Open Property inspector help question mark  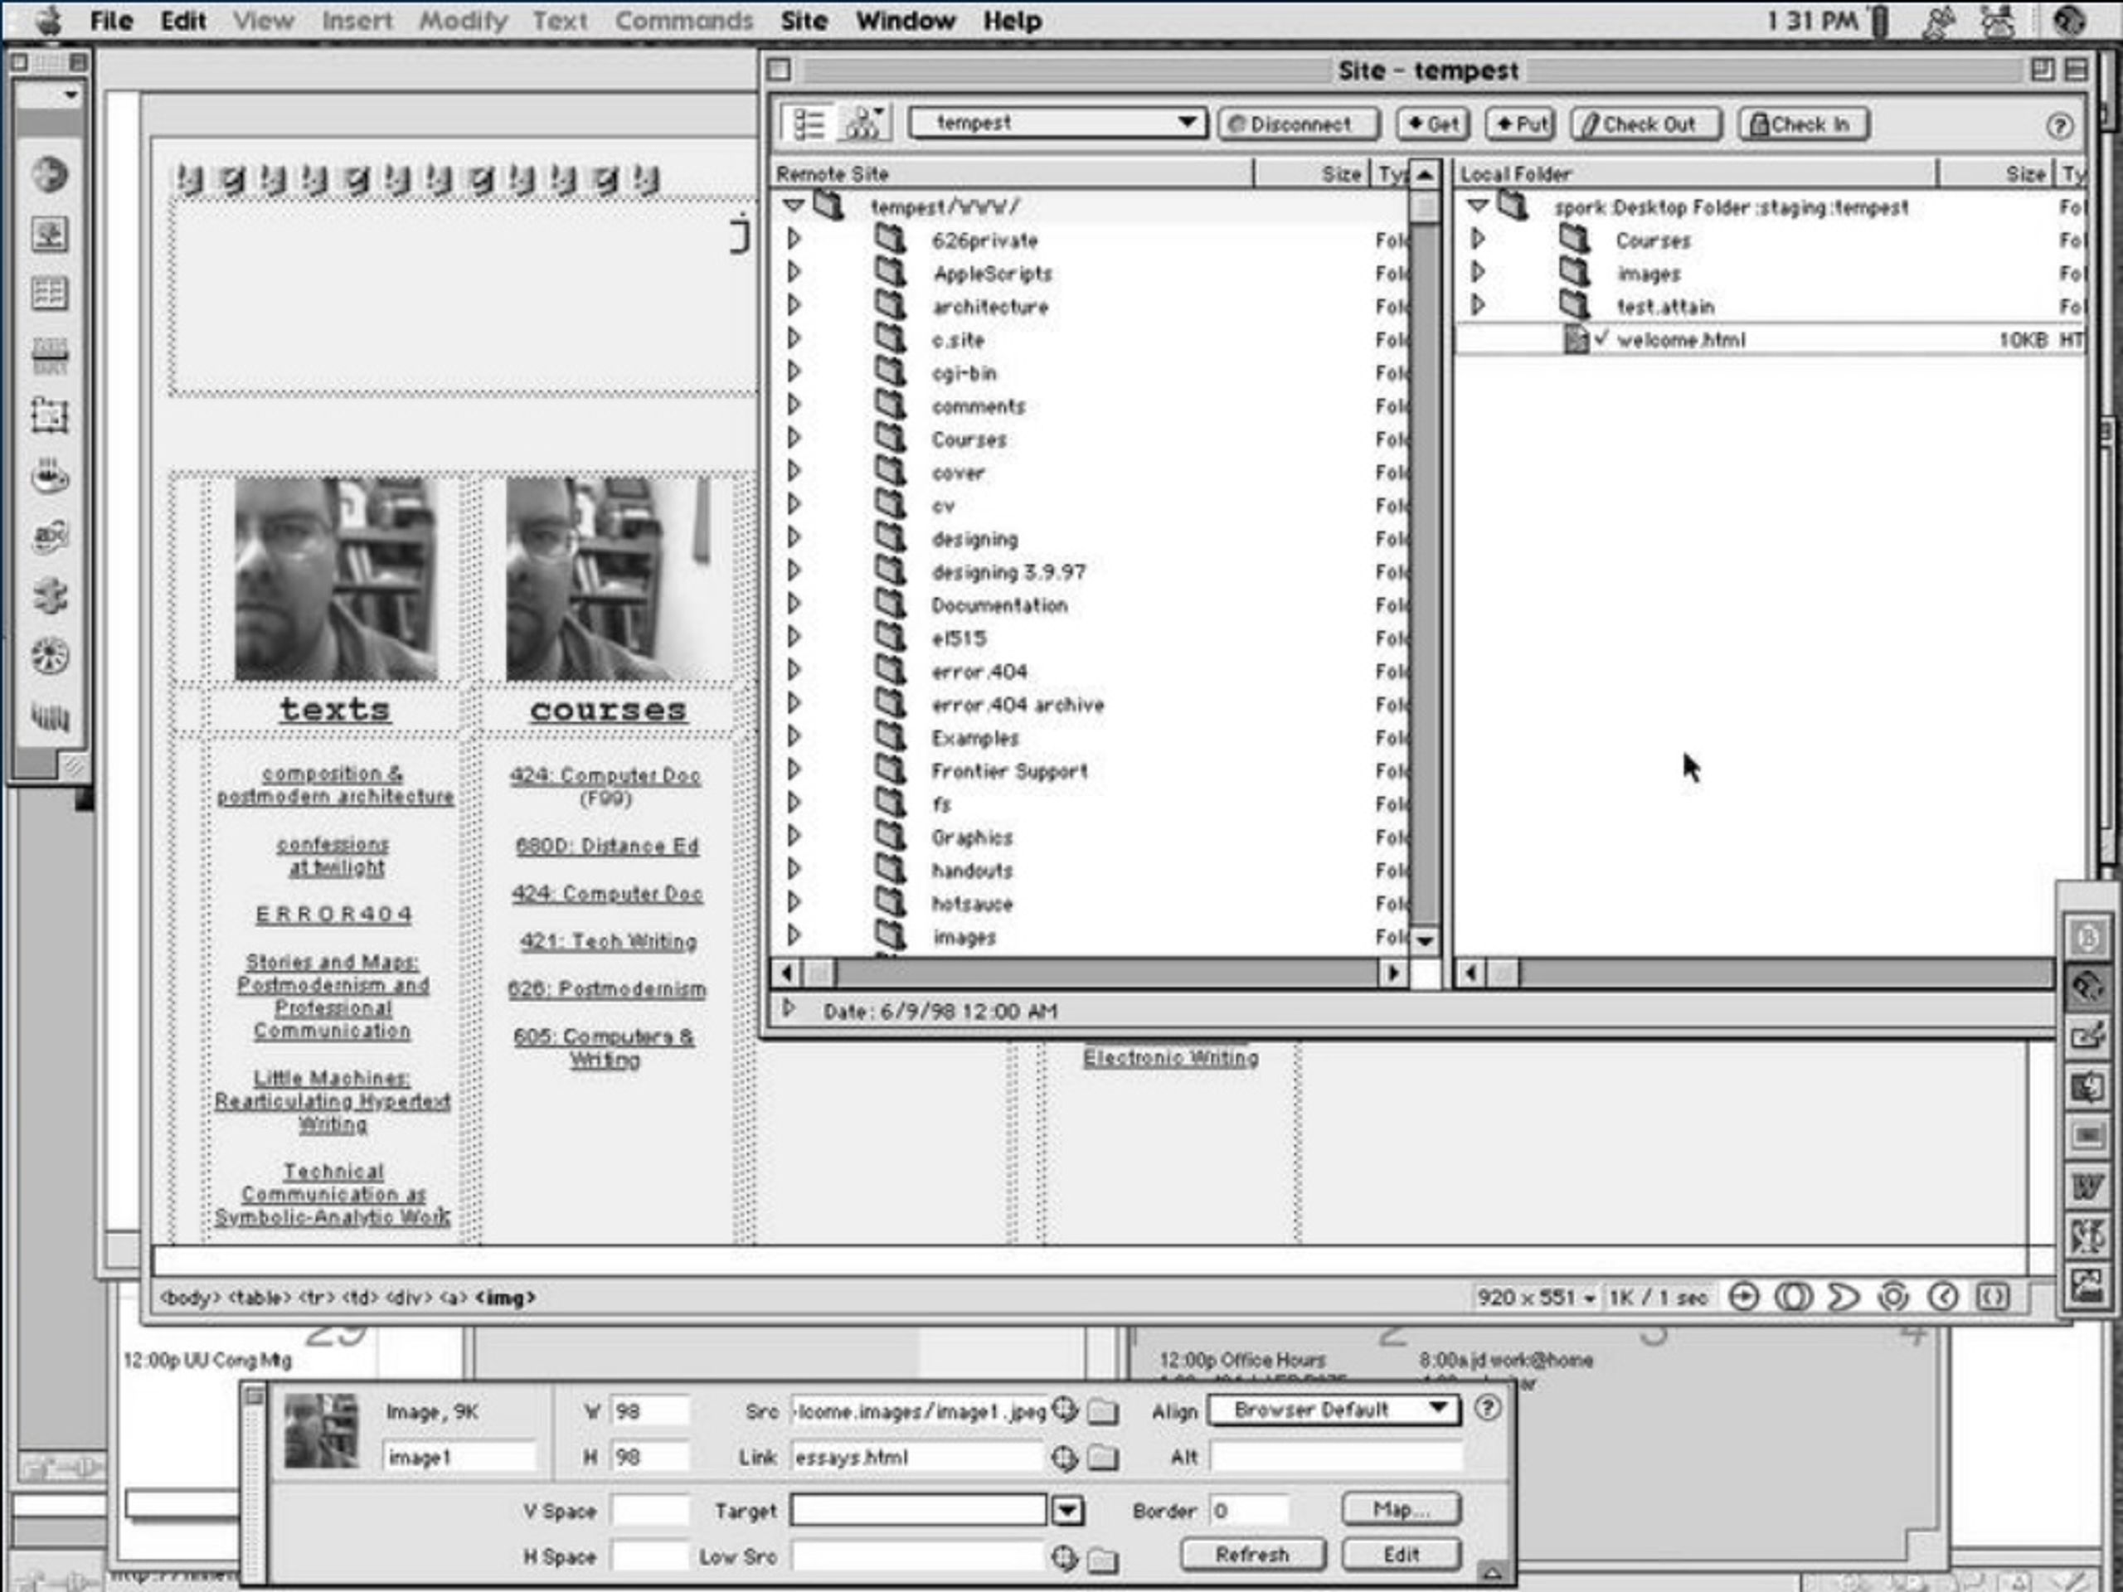tap(1488, 1408)
